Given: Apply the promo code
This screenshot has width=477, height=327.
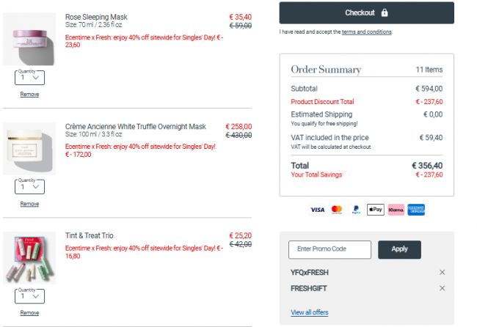Looking at the screenshot, I should click(x=399, y=249).
